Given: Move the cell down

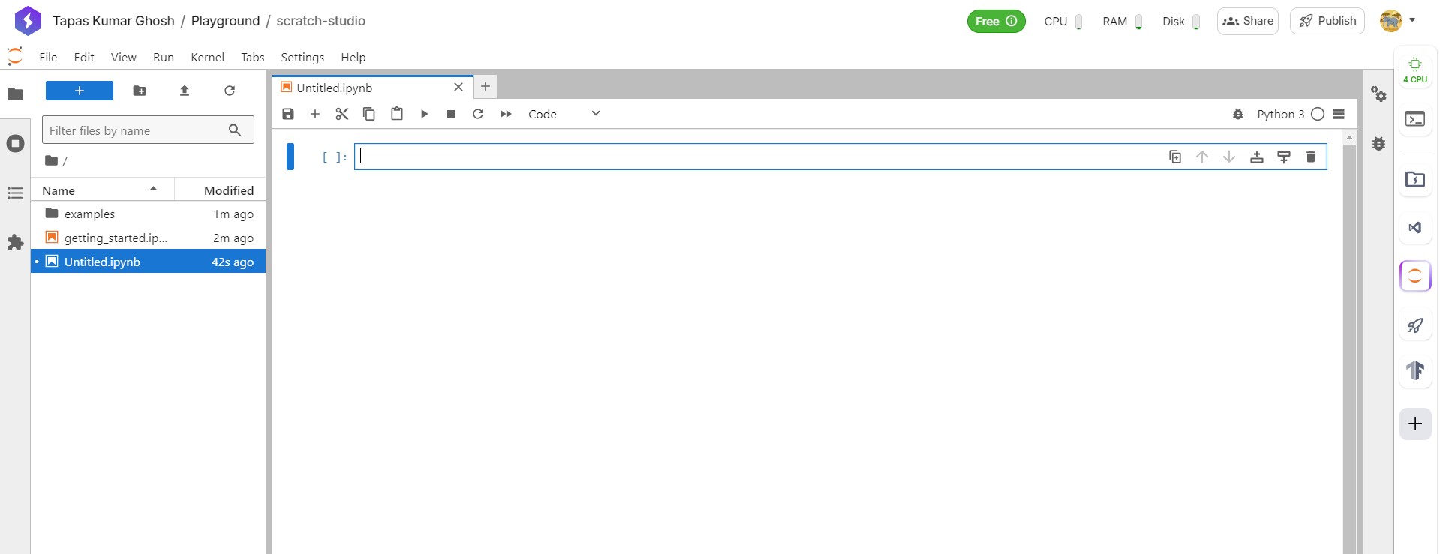Looking at the screenshot, I should (x=1229, y=157).
